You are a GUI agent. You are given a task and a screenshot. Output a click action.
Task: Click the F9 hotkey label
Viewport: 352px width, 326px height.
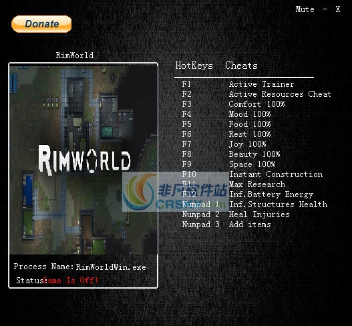(x=186, y=164)
